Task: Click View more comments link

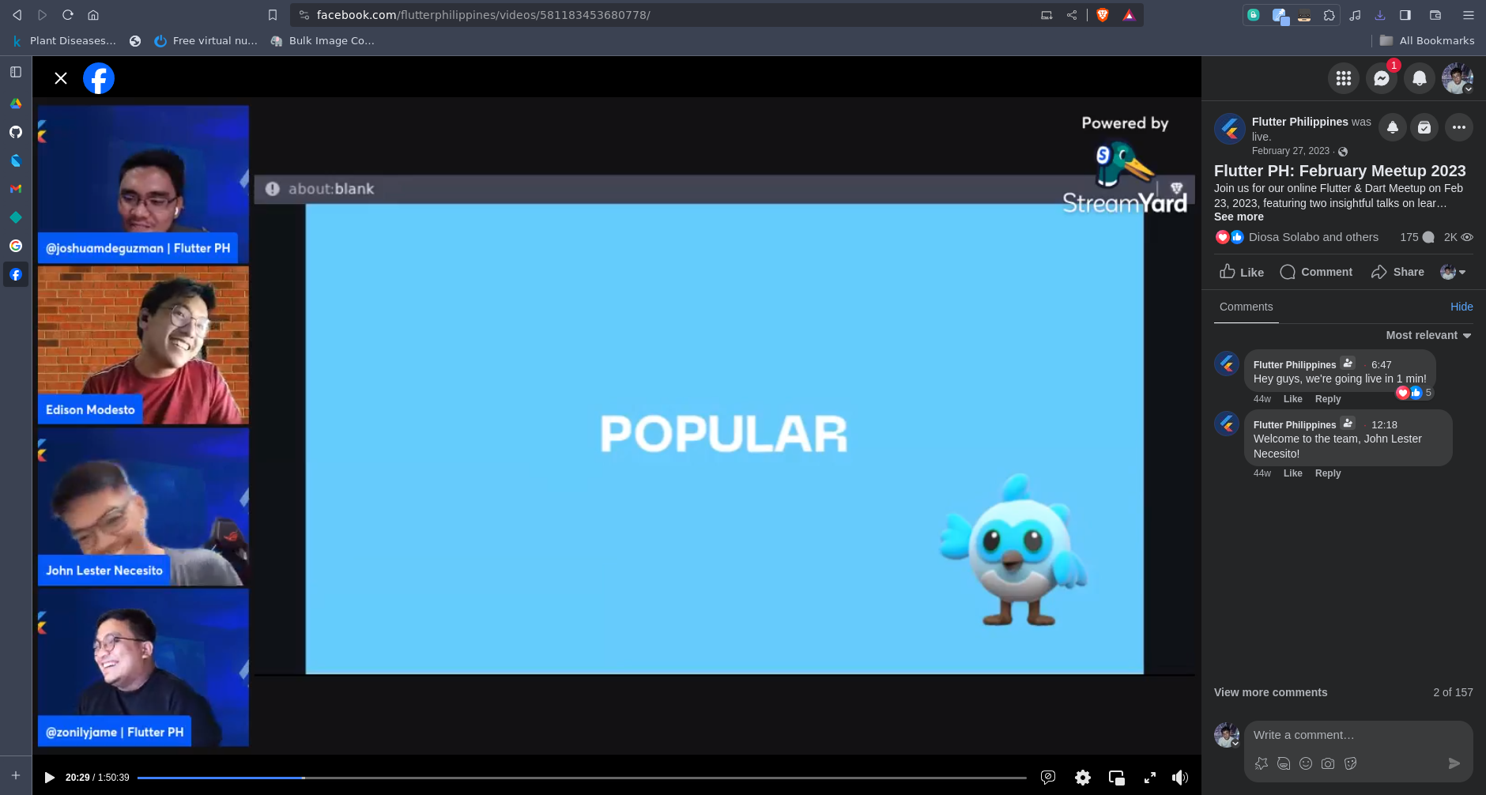Action: coord(1270,692)
